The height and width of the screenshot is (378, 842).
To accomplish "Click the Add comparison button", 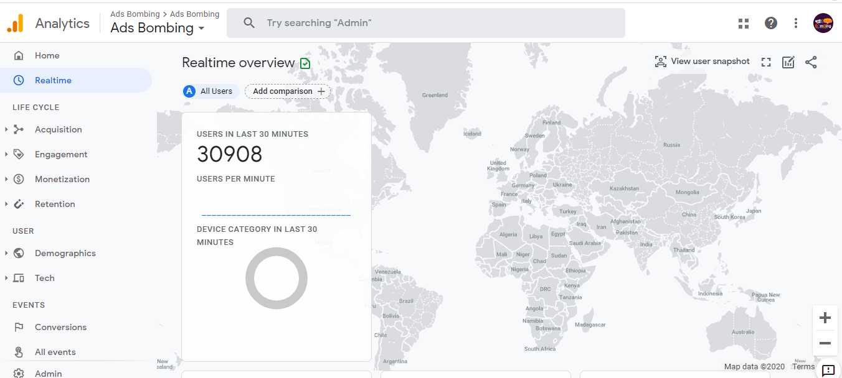I will click(287, 91).
